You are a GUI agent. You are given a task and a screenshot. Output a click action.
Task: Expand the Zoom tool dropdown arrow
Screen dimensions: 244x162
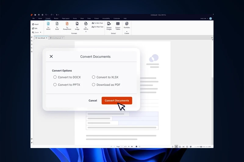[x=41, y=33]
